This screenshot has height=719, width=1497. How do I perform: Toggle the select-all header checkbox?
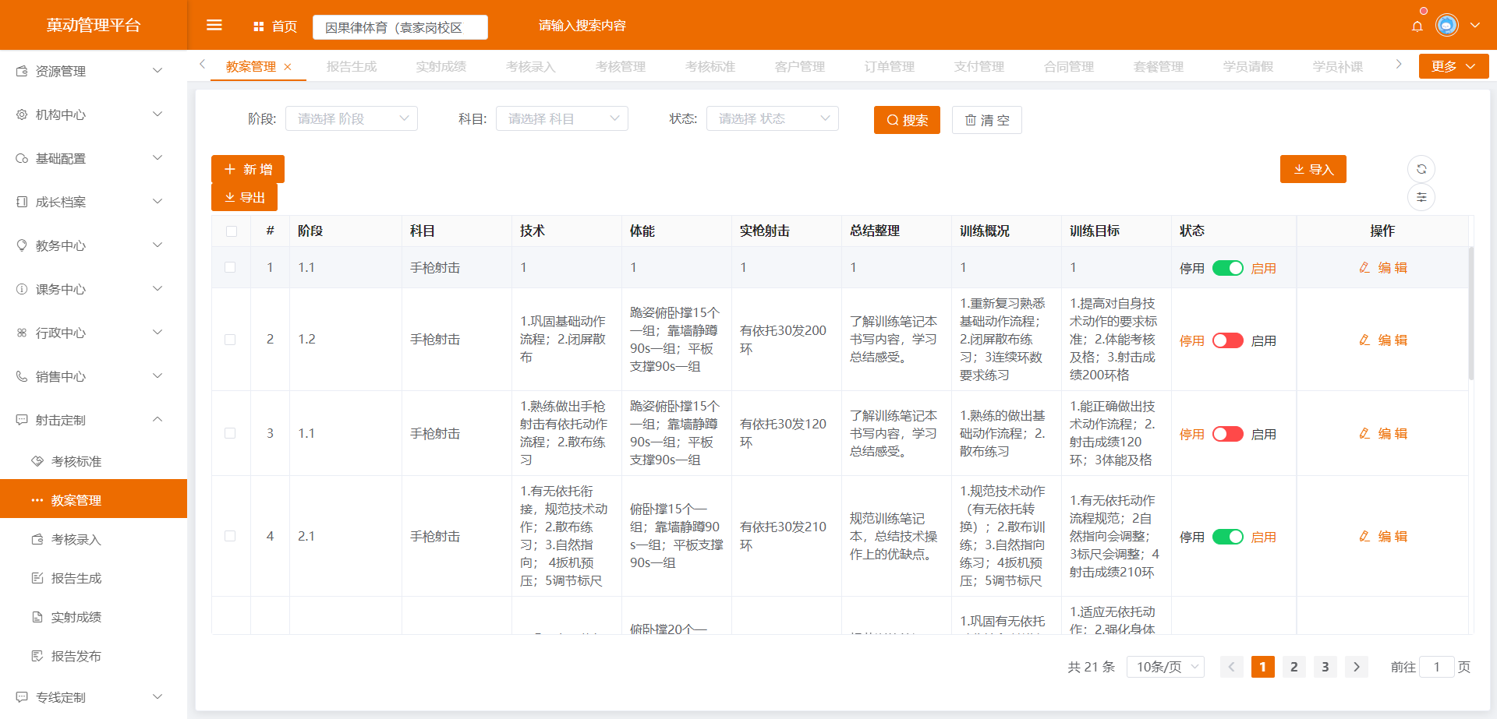pyautogui.click(x=231, y=231)
